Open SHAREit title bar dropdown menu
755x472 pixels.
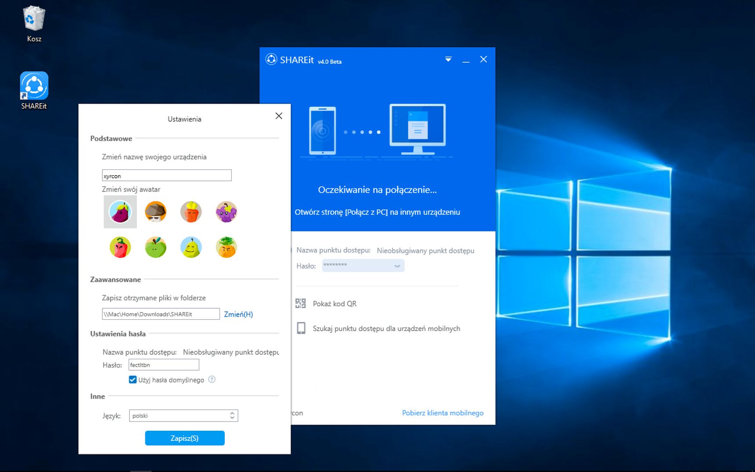448,59
